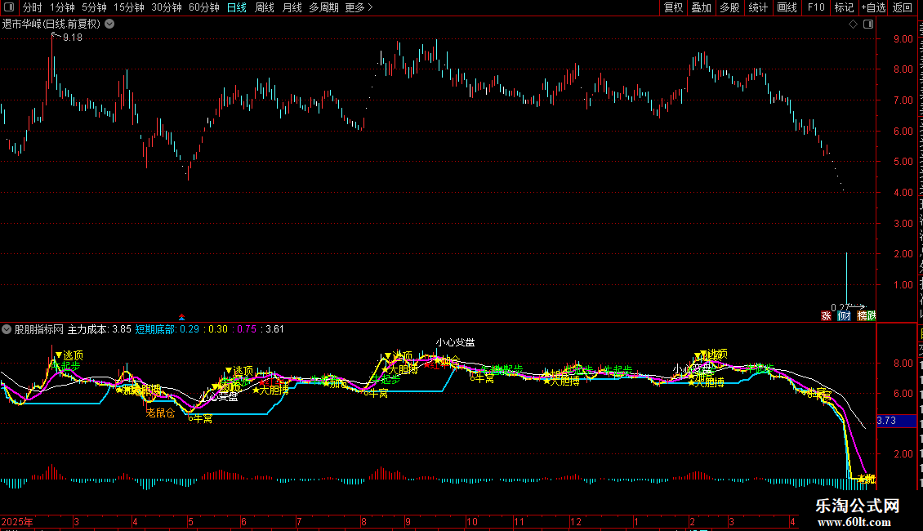Click the 9.00 price axis label
Viewport: 923px width, 531px height.
tap(903, 39)
